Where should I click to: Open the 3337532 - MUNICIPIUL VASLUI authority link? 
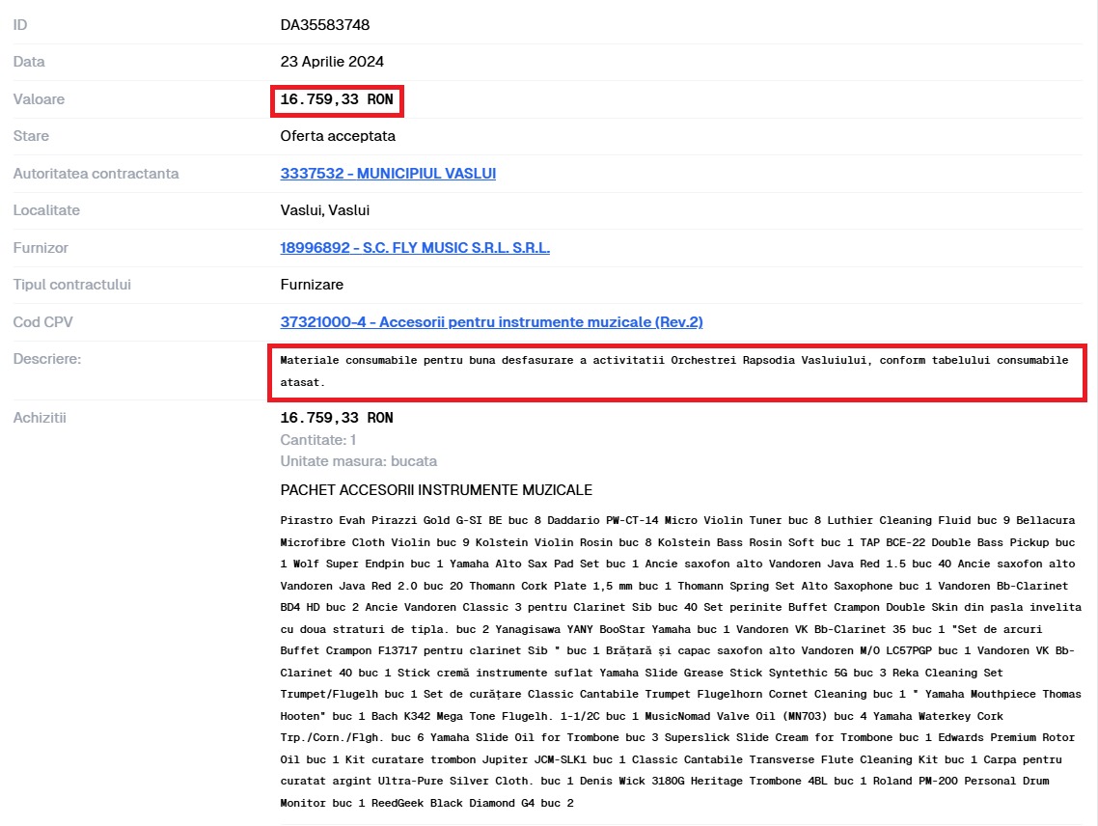point(388,173)
